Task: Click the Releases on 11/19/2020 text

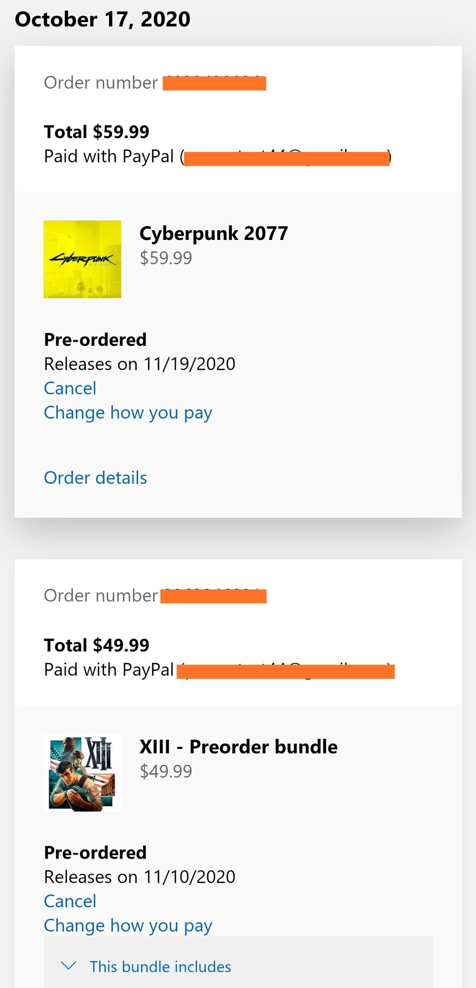Action: point(140,364)
